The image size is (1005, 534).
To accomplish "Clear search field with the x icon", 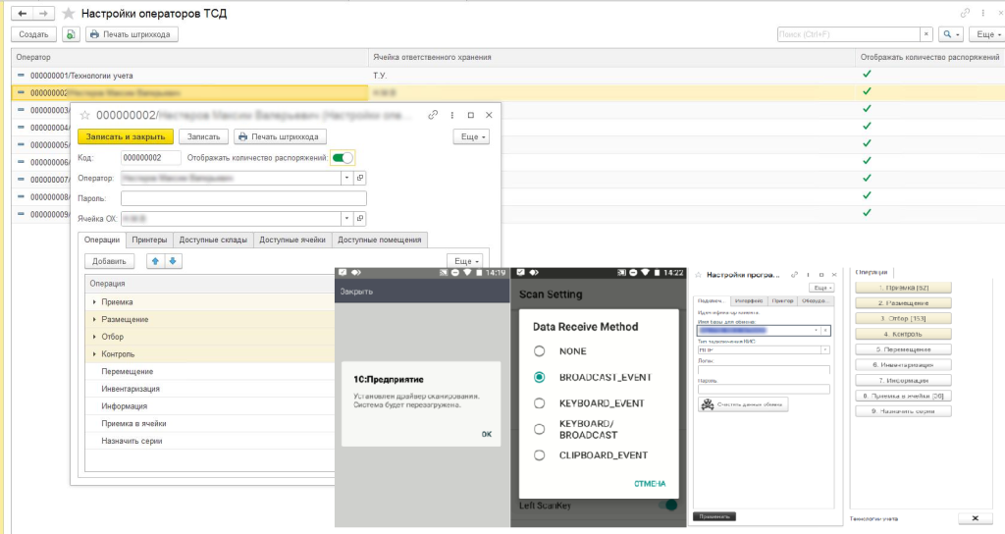I will click(927, 34).
